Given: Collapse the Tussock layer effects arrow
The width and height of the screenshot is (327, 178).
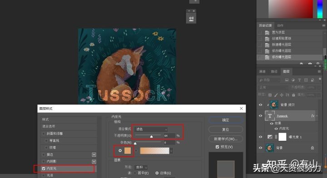Looking at the screenshot, I should (x=317, y=116).
